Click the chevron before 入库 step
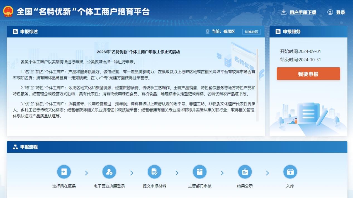The image size is (353, 198). coord(267,173)
